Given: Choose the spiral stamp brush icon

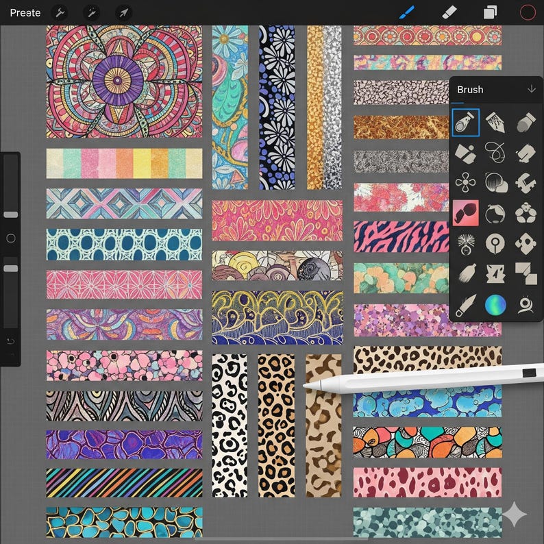Looking at the screenshot, I should (x=526, y=306).
